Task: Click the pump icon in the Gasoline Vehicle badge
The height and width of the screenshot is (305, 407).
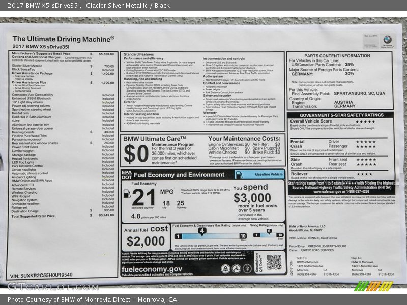Action: pyautogui.click(x=239, y=174)
